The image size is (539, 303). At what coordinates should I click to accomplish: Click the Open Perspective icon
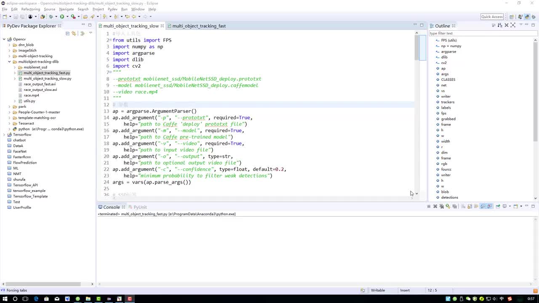point(511,17)
